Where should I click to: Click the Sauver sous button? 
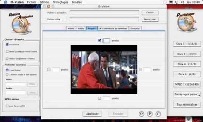pyautogui.click(x=150, y=19)
